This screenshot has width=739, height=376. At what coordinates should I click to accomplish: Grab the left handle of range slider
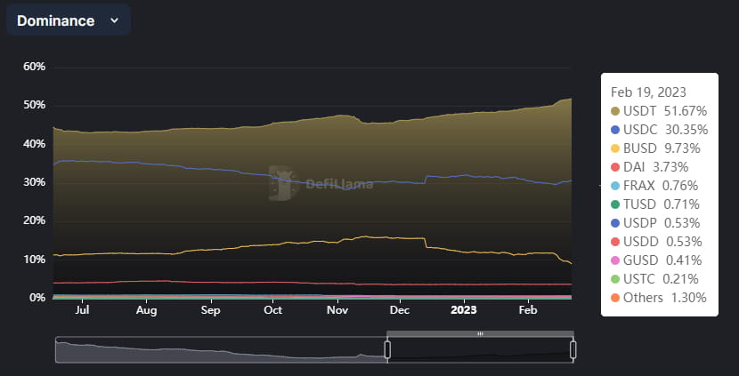tap(387, 350)
